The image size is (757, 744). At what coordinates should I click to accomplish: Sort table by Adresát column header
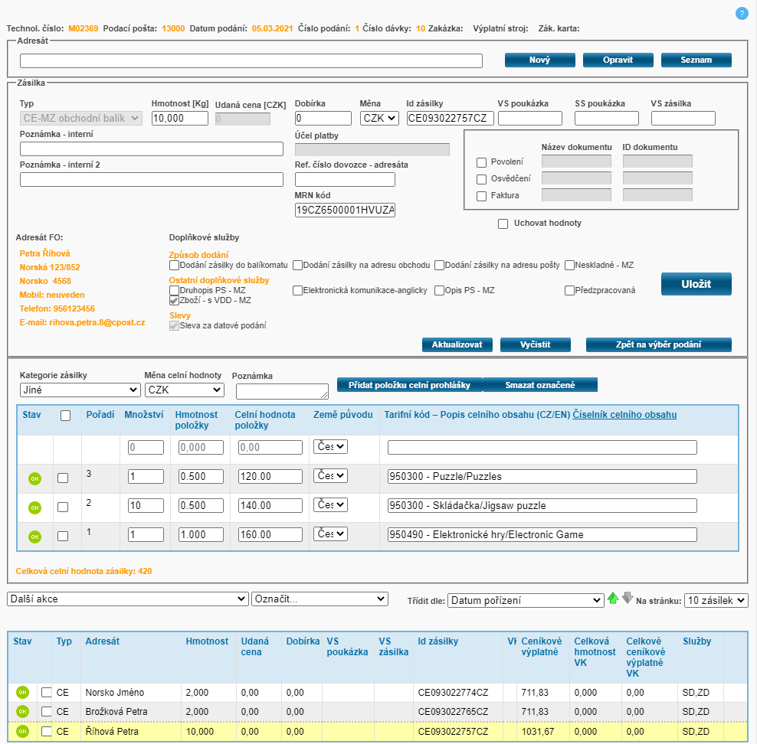pos(103,641)
